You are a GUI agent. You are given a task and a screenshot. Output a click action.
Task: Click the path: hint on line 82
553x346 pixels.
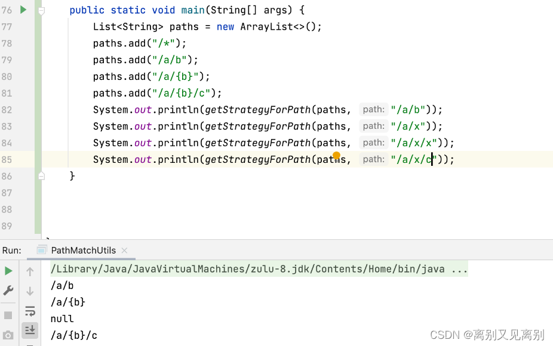pos(373,110)
